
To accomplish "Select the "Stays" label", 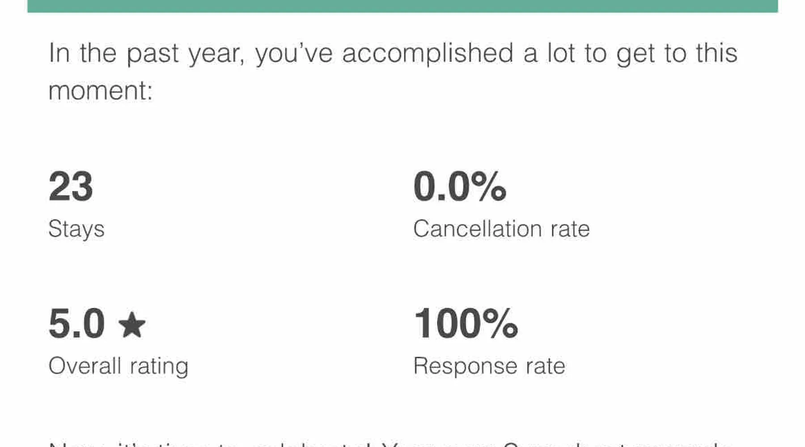I will pos(76,229).
